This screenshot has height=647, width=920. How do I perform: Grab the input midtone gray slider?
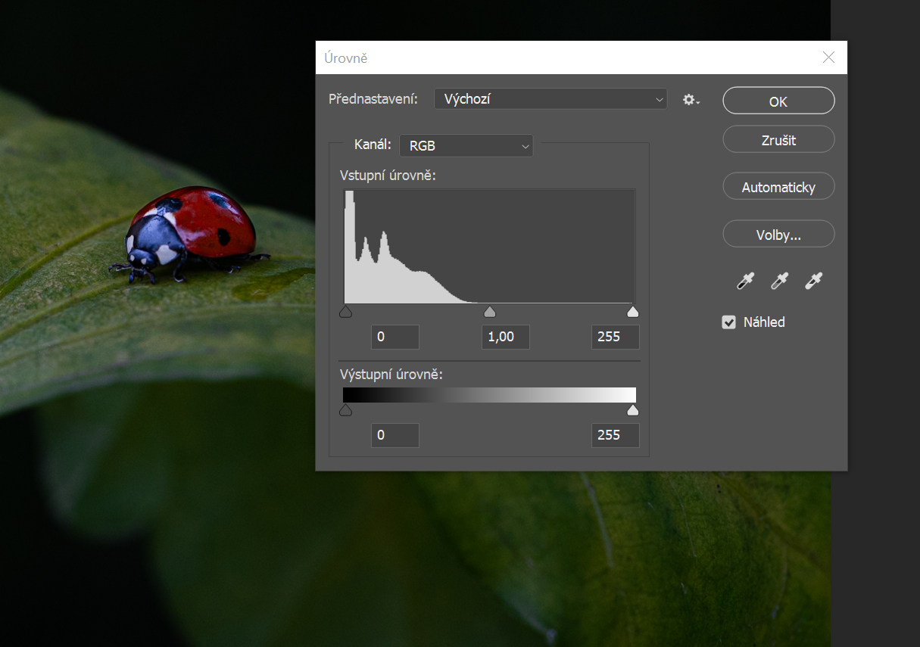[490, 312]
